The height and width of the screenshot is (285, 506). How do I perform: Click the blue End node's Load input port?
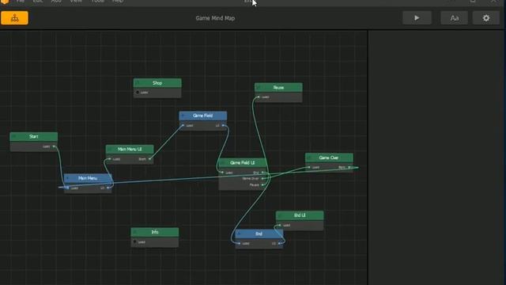239,244
